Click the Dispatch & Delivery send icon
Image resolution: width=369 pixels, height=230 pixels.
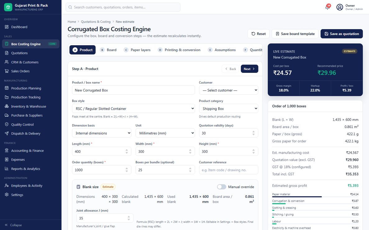click(x=7, y=133)
